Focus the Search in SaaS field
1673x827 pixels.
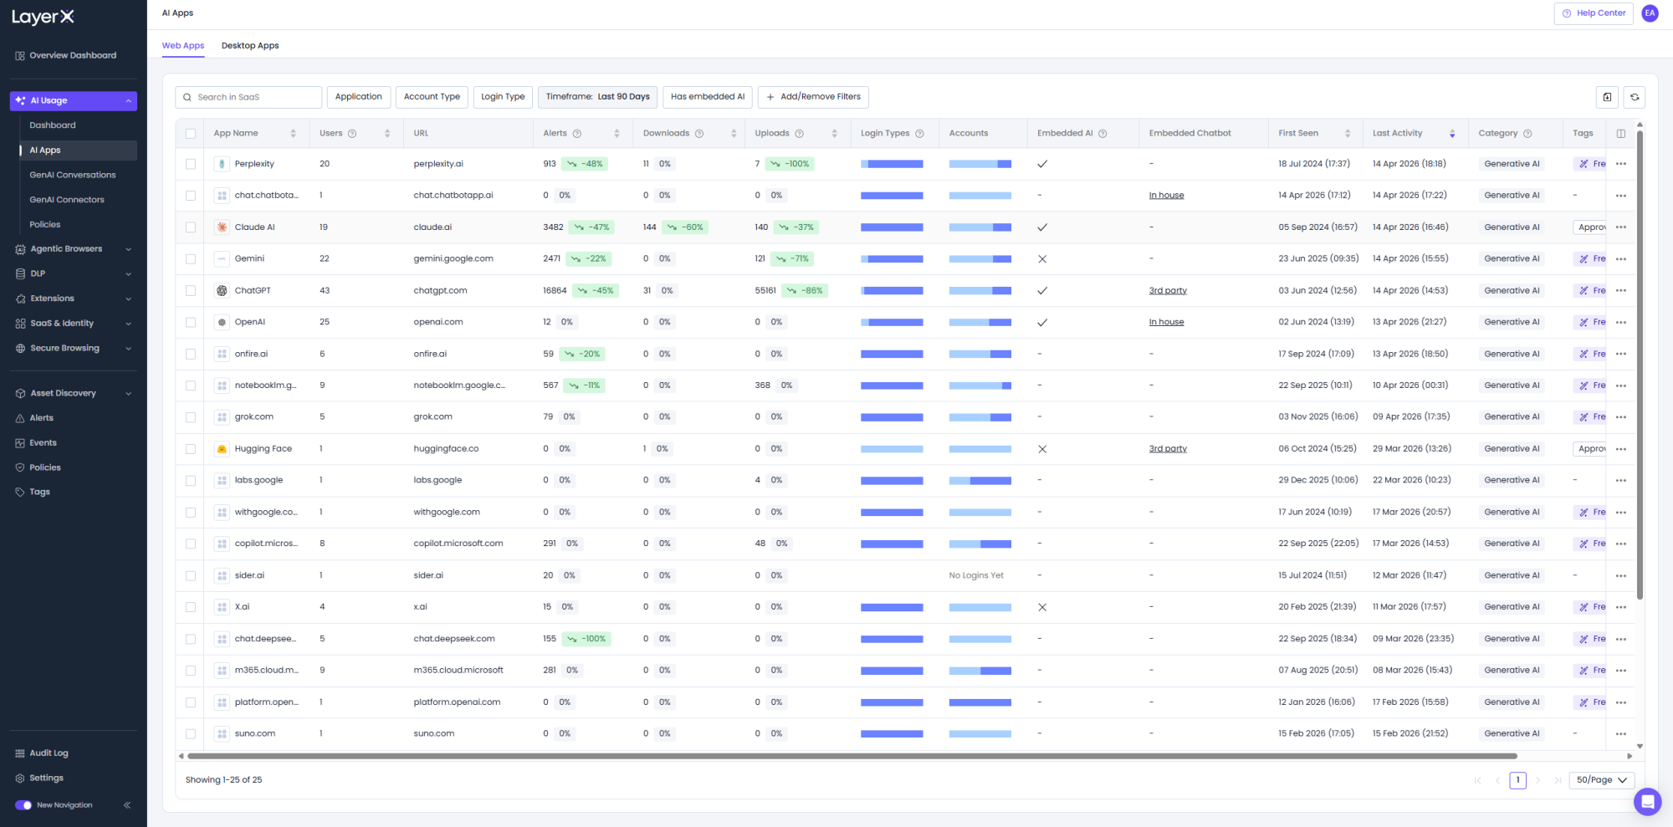[248, 97]
